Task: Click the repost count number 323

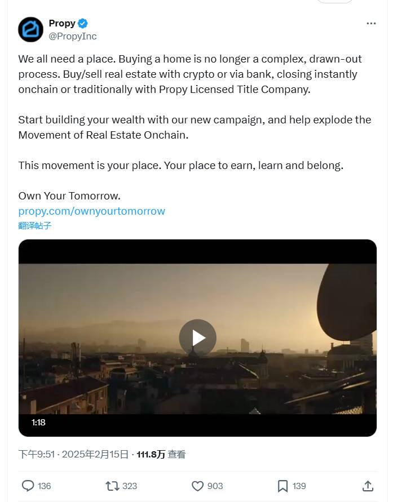Action: click(130, 486)
